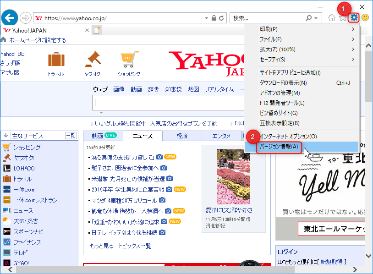Click the browser Back arrow button
This screenshot has height=274, width=373.
(10, 17)
